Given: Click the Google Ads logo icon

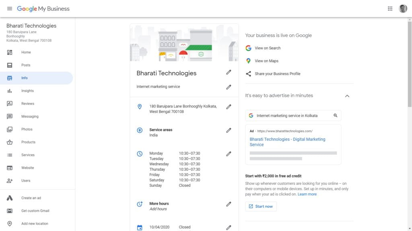Looking at the screenshot, I should pyautogui.click(x=10, y=198).
